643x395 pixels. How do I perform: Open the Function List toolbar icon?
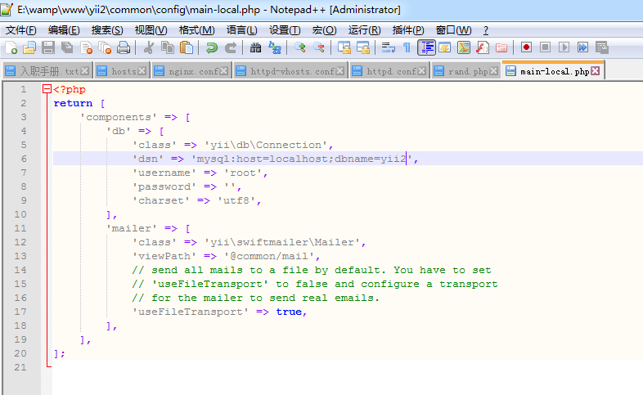click(x=483, y=47)
